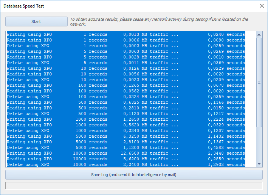Click the empty progress bar at bottom
Screen dimensions: 268x195
(134, 186)
